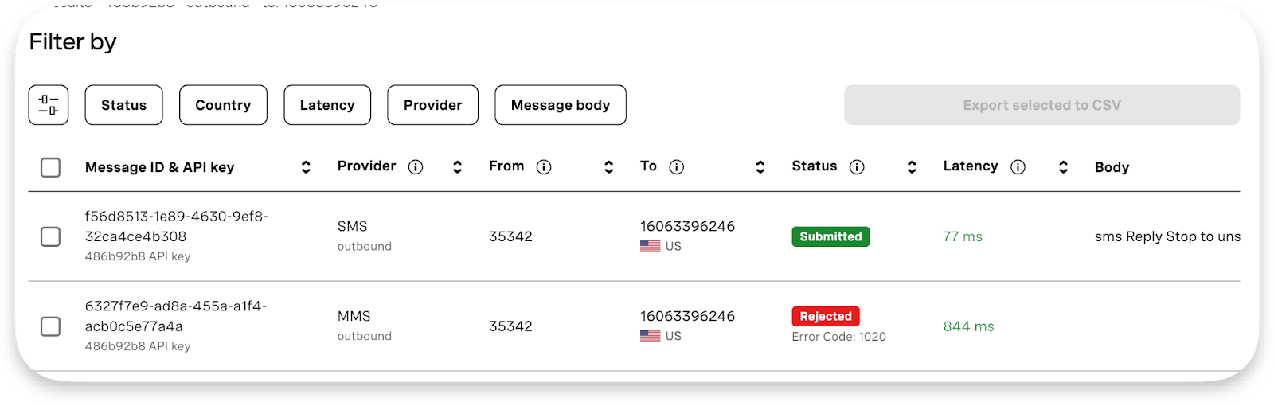Open the filter settings sliders icon
1274x406 pixels.
49,105
